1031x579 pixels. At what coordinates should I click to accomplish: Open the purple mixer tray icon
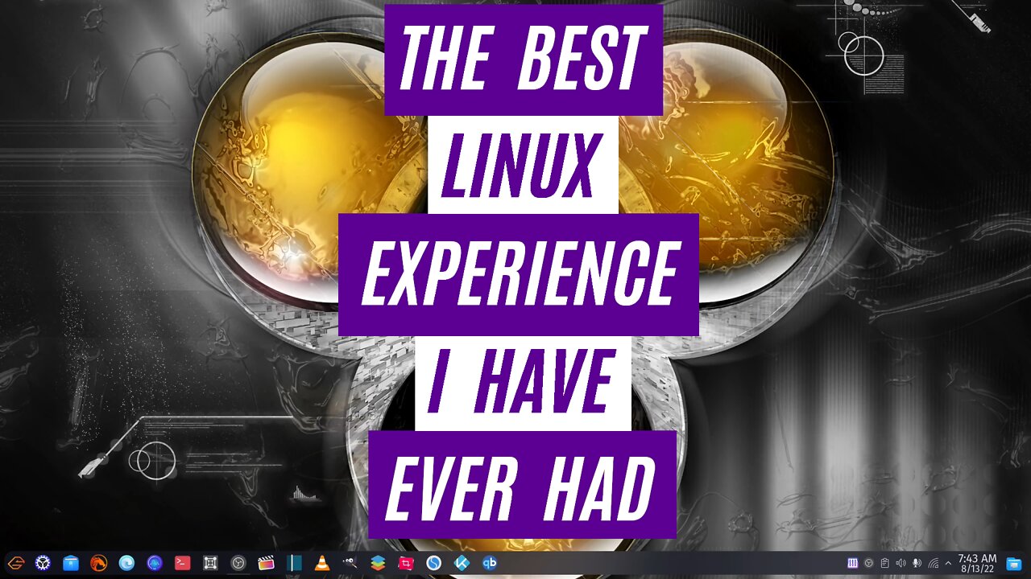(853, 563)
